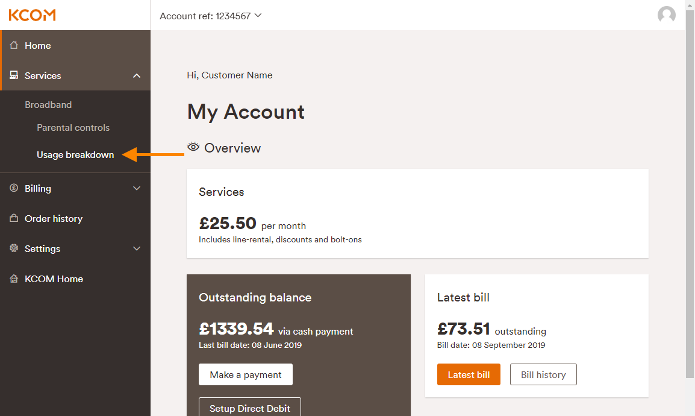This screenshot has width=695, height=416.
Task: Click the KCOM Home building icon
Action: [14, 279]
